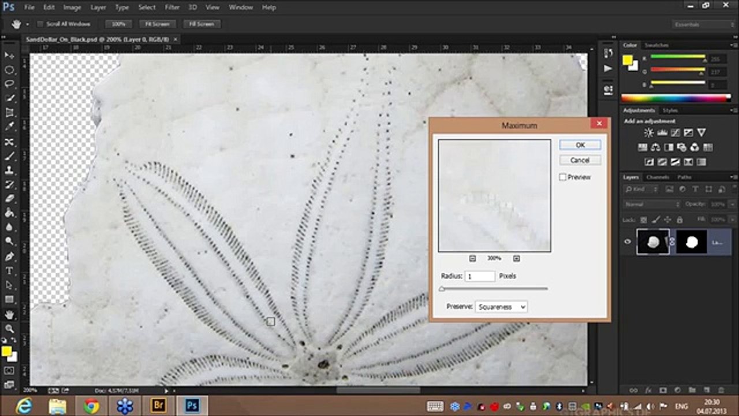Switch to the Channels tab

pyautogui.click(x=658, y=177)
